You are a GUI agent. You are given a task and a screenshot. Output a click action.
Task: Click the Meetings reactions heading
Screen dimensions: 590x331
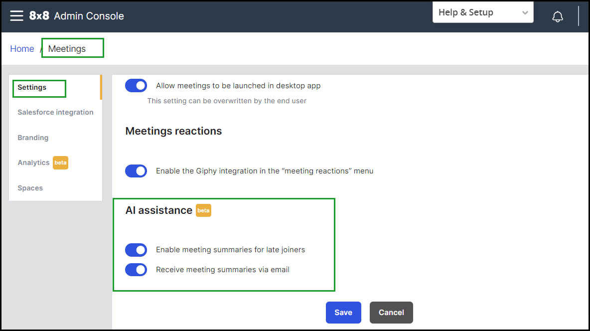pos(173,131)
